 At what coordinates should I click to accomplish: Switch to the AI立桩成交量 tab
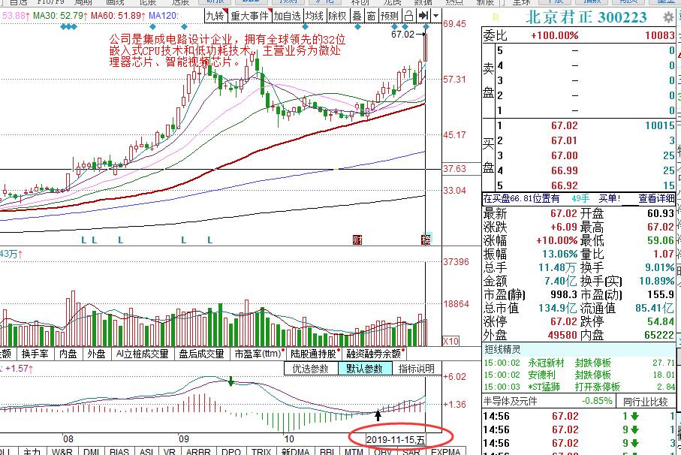(x=143, y=354)
